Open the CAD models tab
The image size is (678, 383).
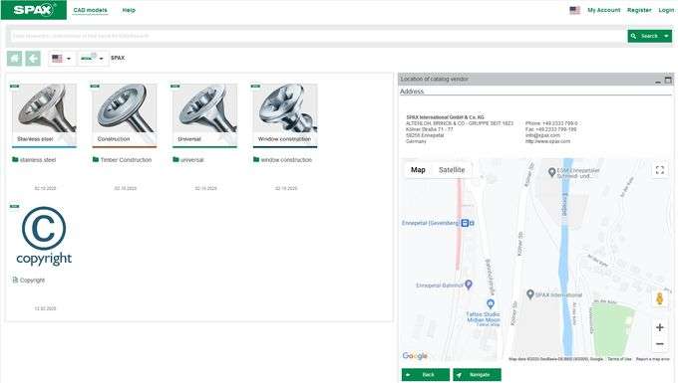(90, 10)
